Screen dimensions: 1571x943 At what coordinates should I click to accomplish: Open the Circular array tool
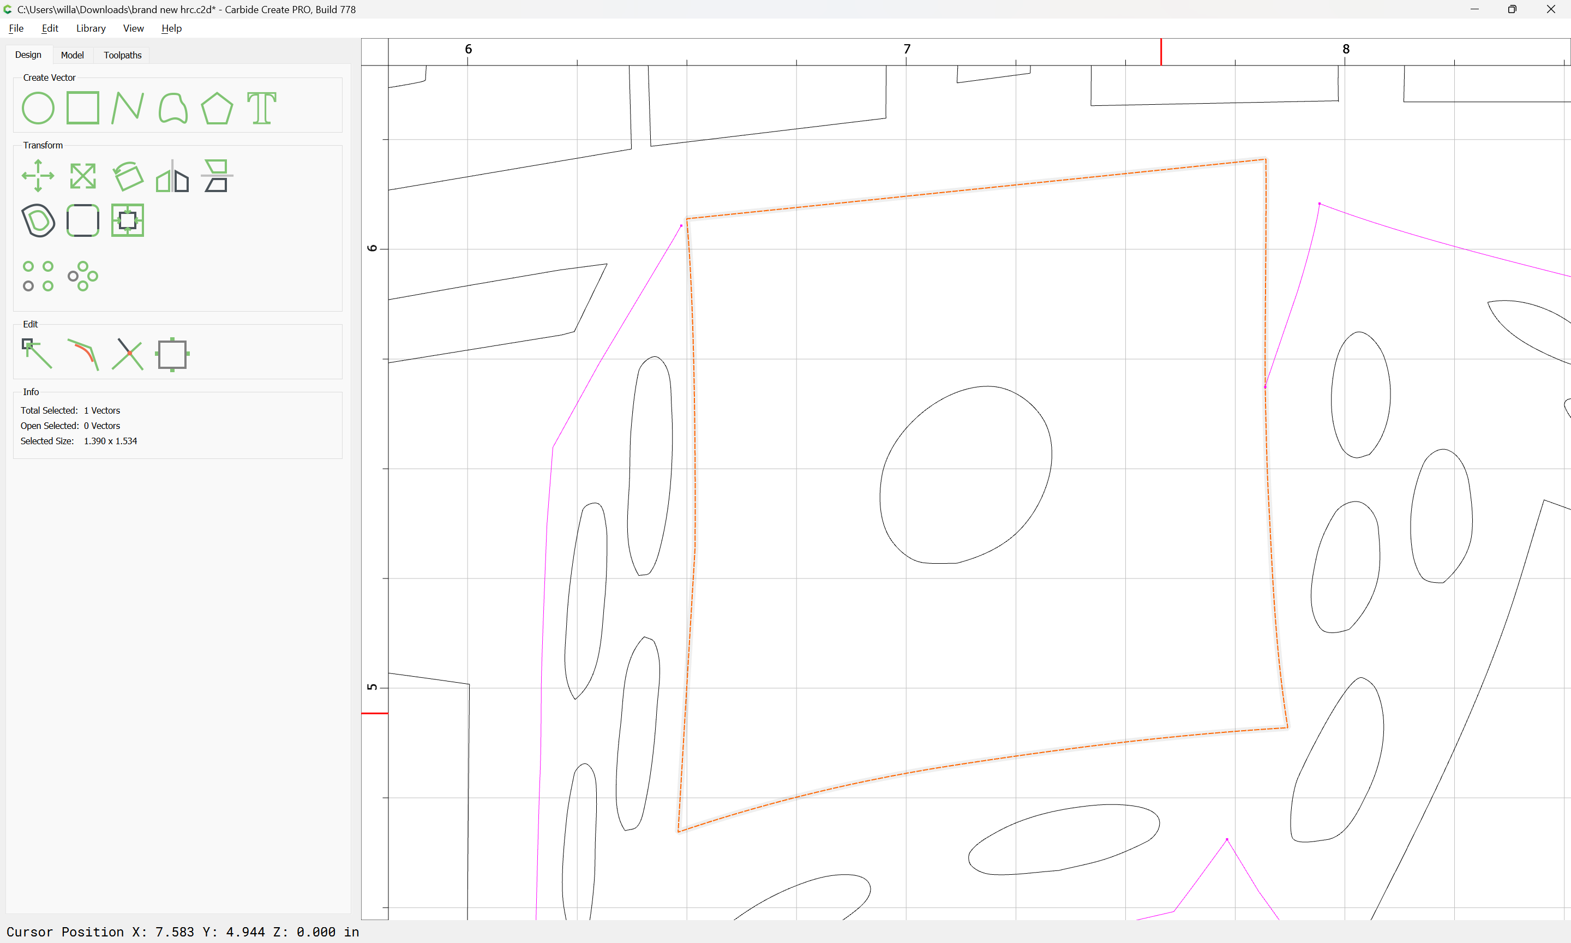(83, 277)
